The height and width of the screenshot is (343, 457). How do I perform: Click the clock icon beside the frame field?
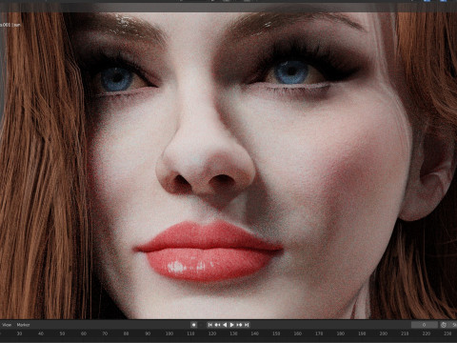(x=444, y=325)
